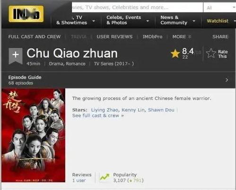Expand the MORE double-chevron menu

coord(182,37)
